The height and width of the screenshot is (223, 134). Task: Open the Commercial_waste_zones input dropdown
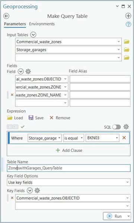119,42
